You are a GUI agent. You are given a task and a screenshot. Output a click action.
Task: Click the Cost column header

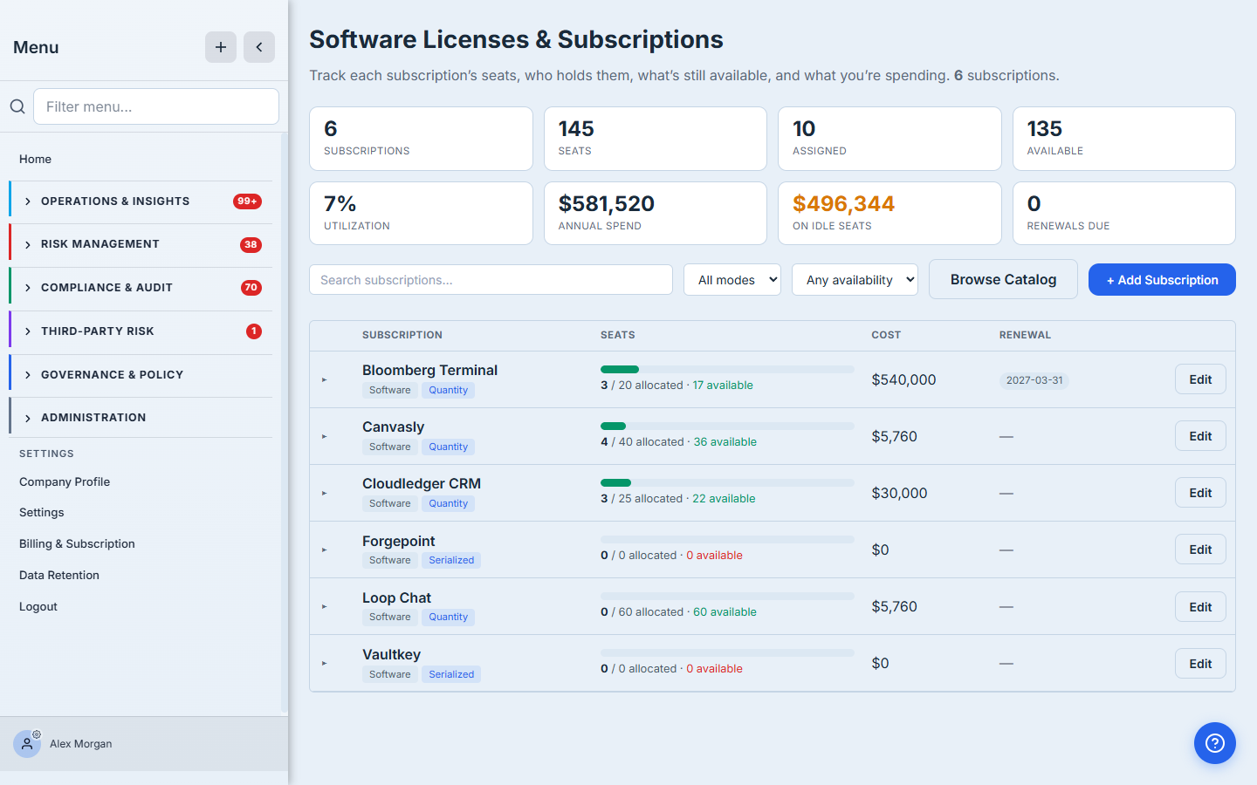point(886,335)
